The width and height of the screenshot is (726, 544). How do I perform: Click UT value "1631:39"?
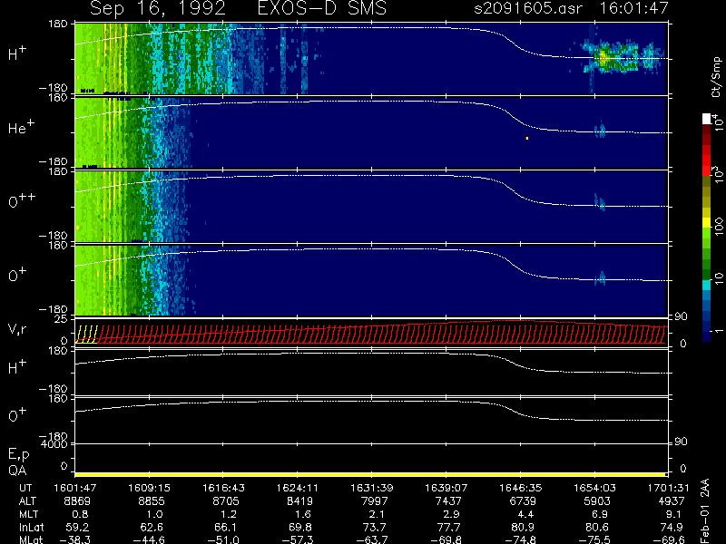[374, 488]
